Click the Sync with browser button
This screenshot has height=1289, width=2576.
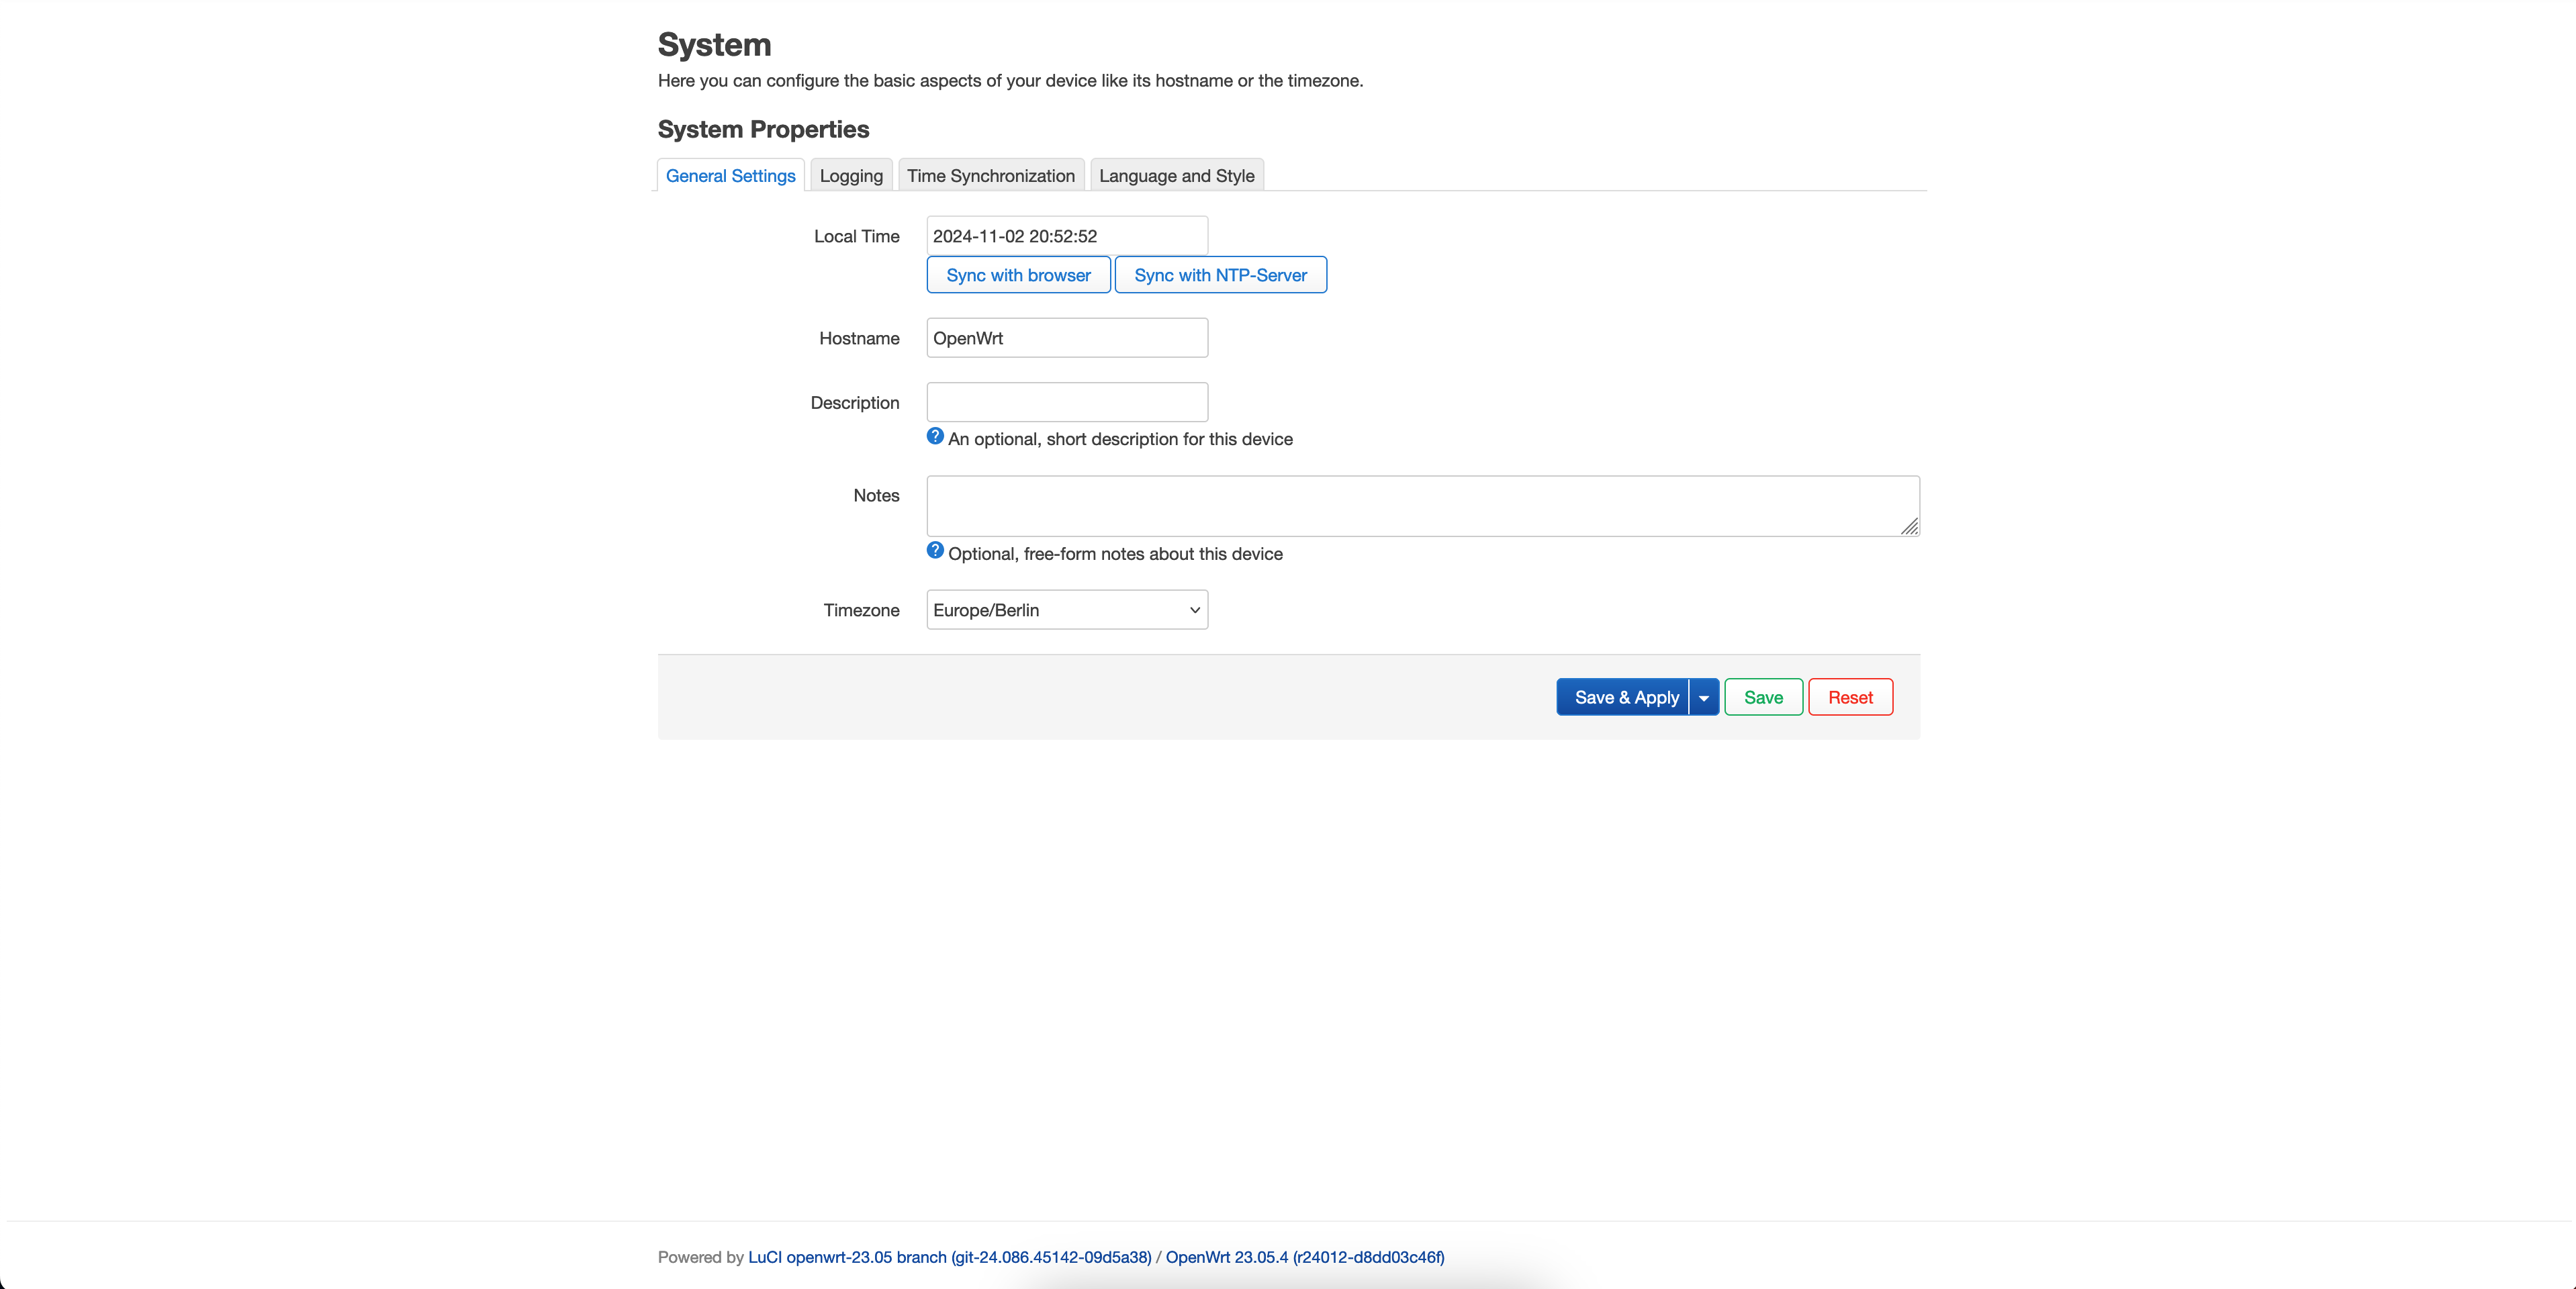[x=1018, y=275]
